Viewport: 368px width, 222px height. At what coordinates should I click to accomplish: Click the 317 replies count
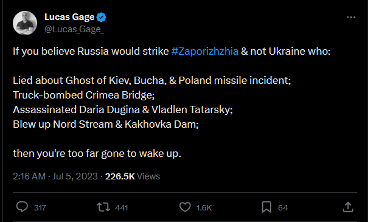coord(40,207)
